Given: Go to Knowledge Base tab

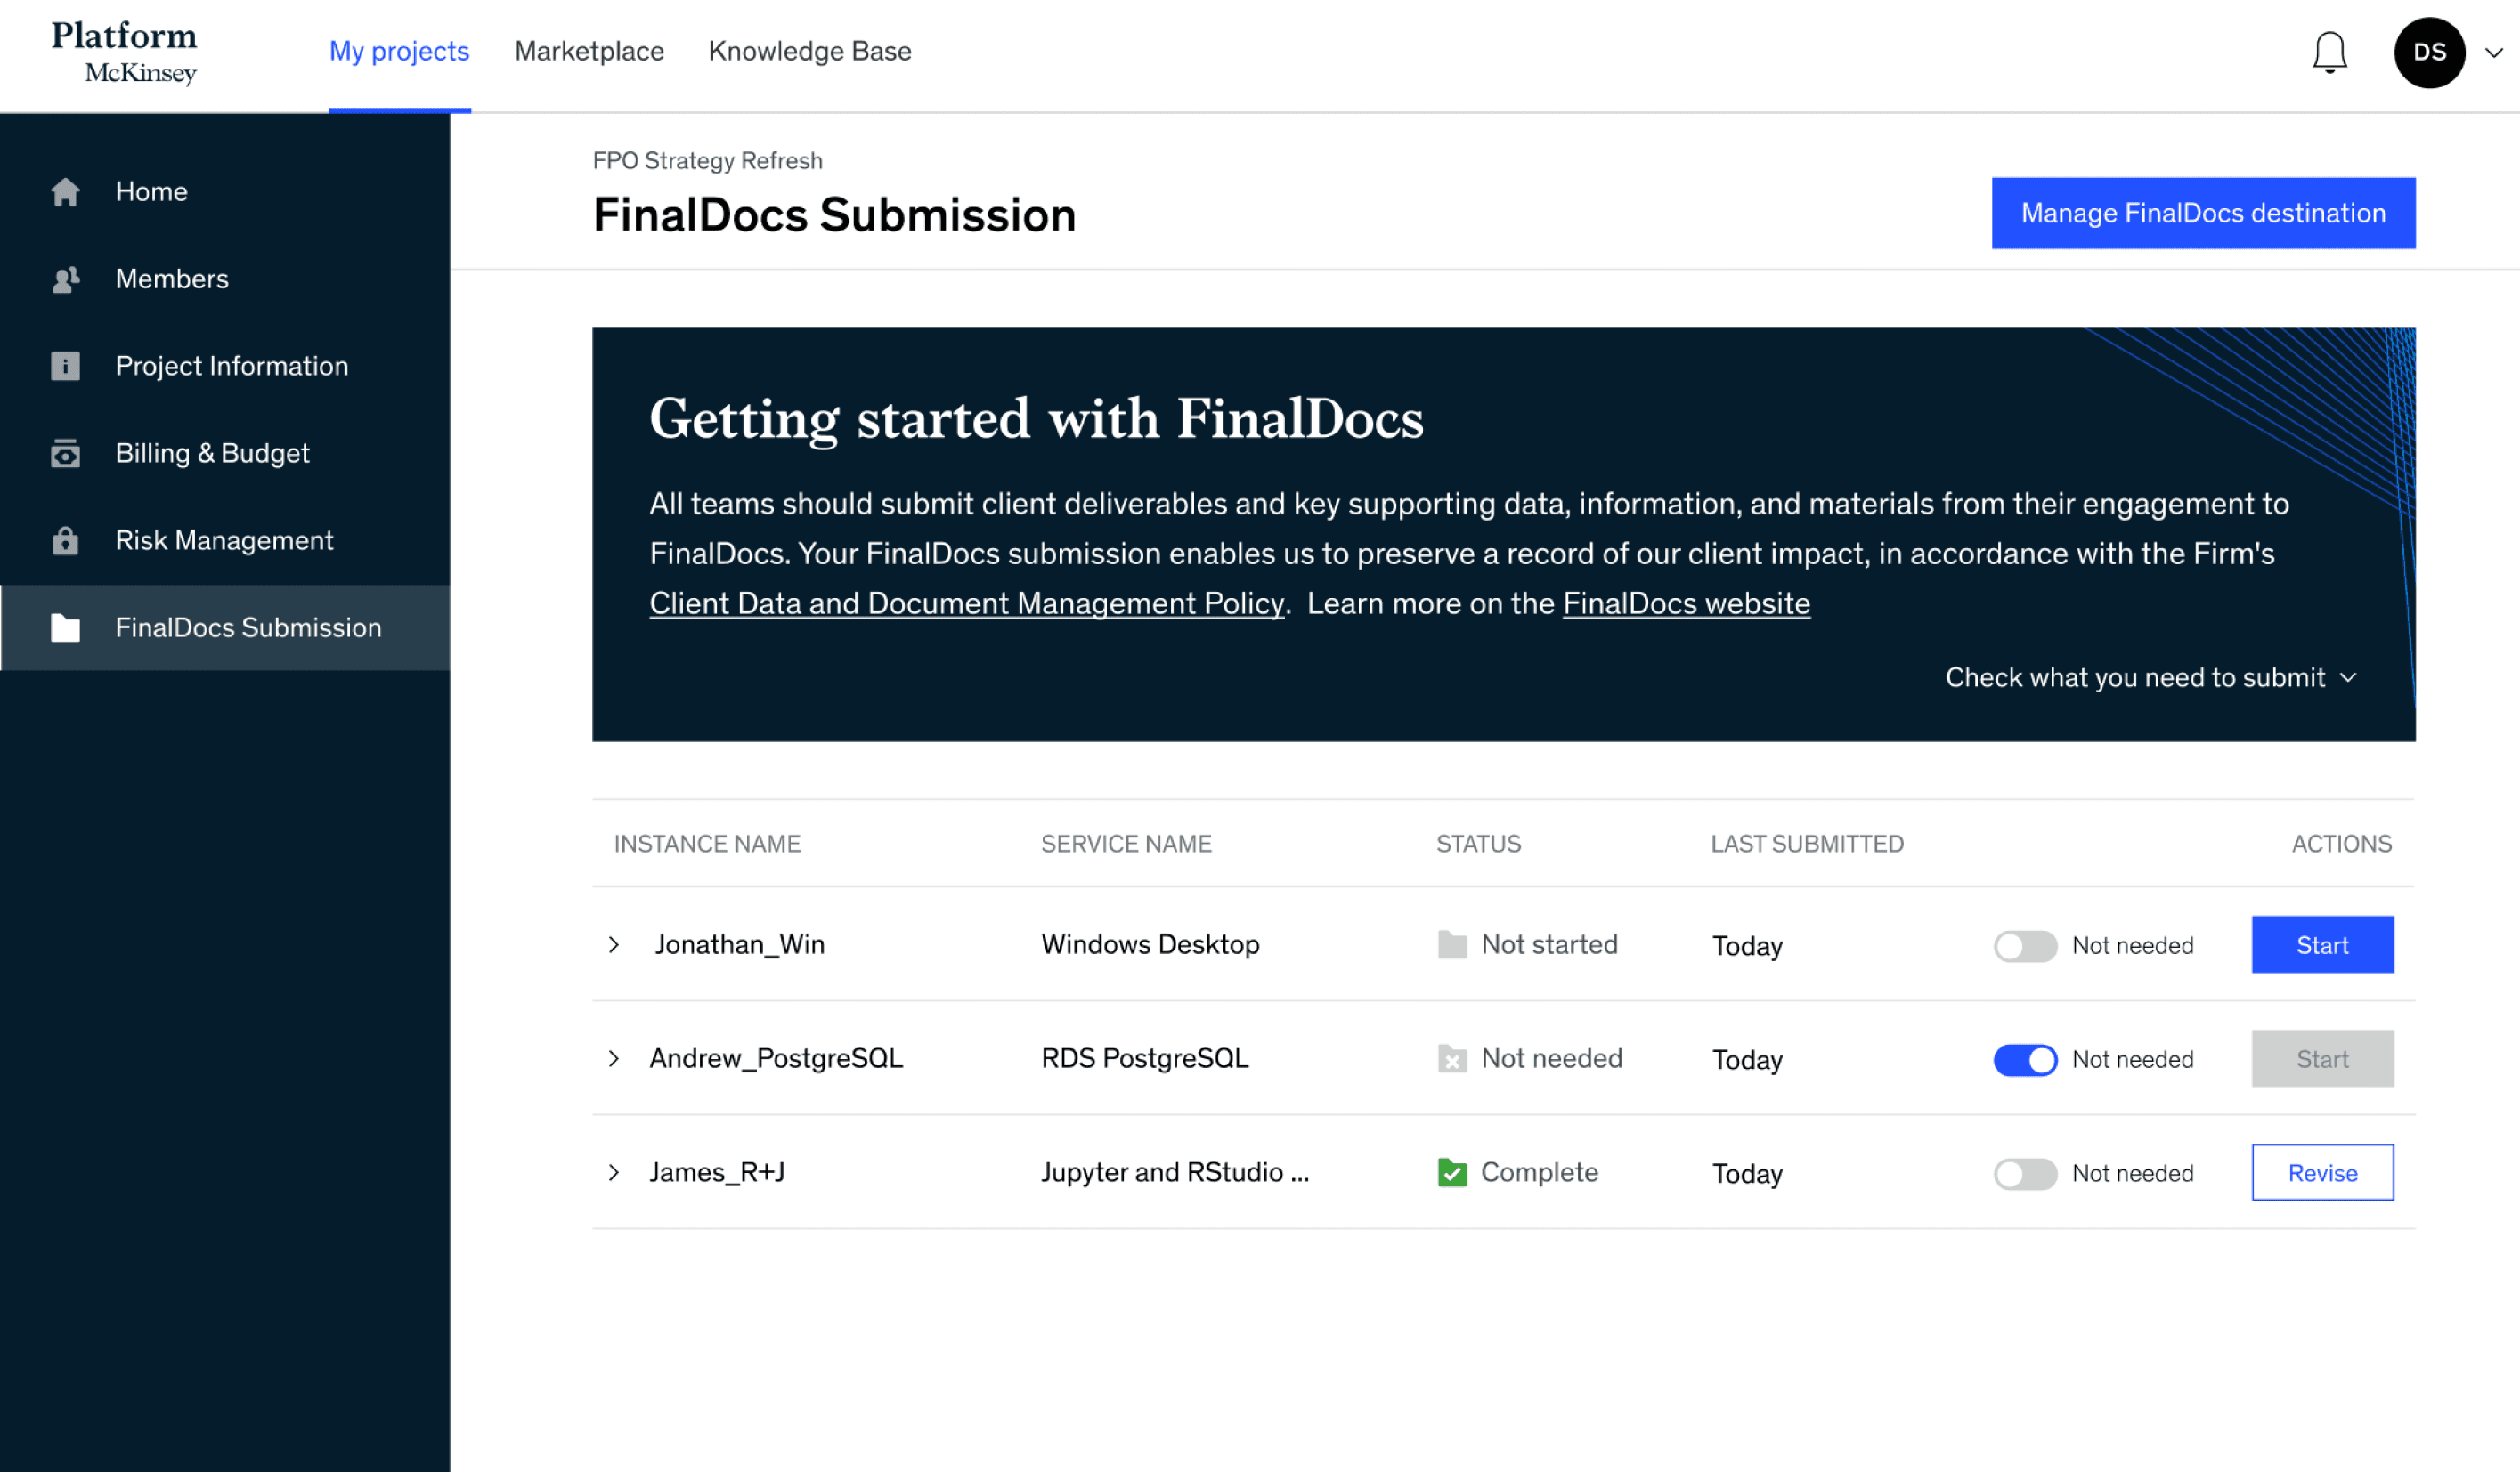Looking at the screenshot, I should pyautogui.click(x=809, y=52).
